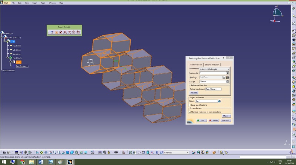The width and height of the screenshot is (296, 165).
Task: Click the formula icon beside Spacing field
Action: [227, 77]
